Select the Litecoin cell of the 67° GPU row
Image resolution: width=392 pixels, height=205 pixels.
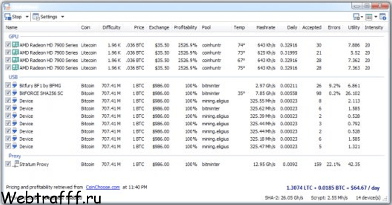(89, 60)
